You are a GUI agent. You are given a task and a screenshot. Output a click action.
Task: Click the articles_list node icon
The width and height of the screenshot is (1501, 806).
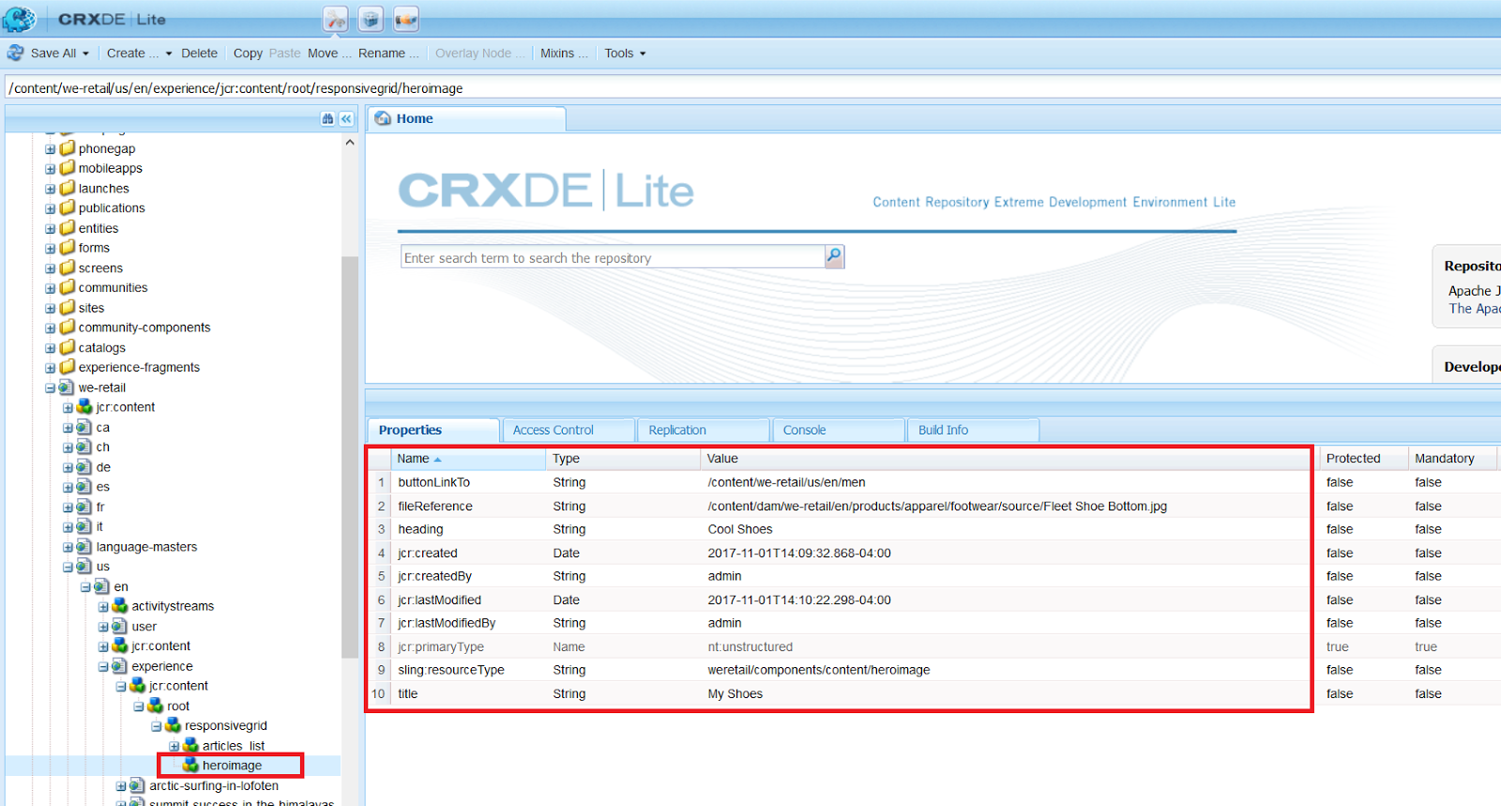(x=191, y=745)
